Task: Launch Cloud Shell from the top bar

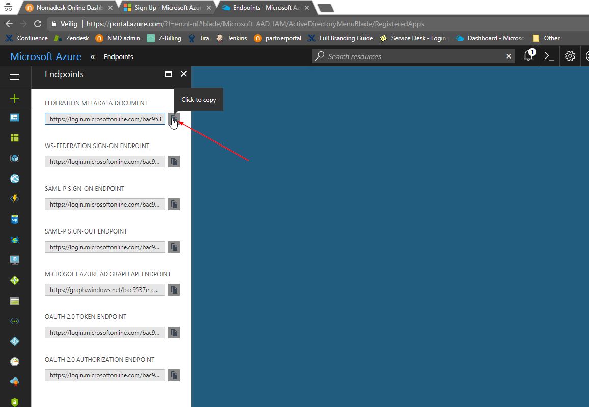Action: click(x=549, y=56)
